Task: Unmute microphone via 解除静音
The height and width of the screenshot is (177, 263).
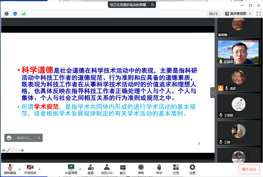Action: pos(10,169)
